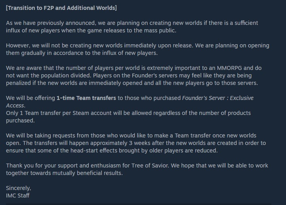This screenshot has width=286, height=205.
Task: Click the "Transition to F2P and Additional Worlds" heading
Action: click(x=61, y=8)
